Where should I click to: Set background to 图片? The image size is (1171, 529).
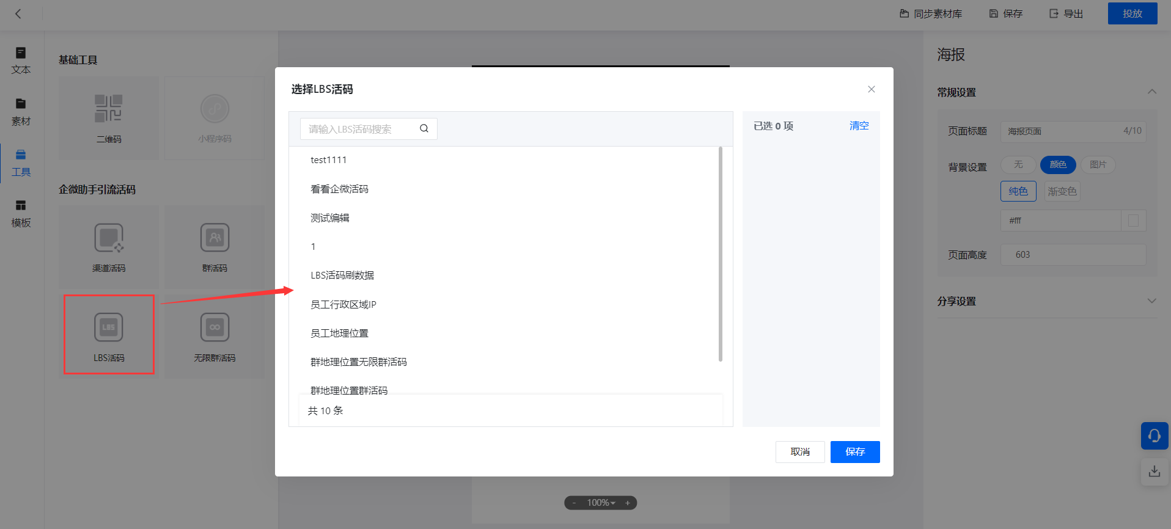point(1098,164)
